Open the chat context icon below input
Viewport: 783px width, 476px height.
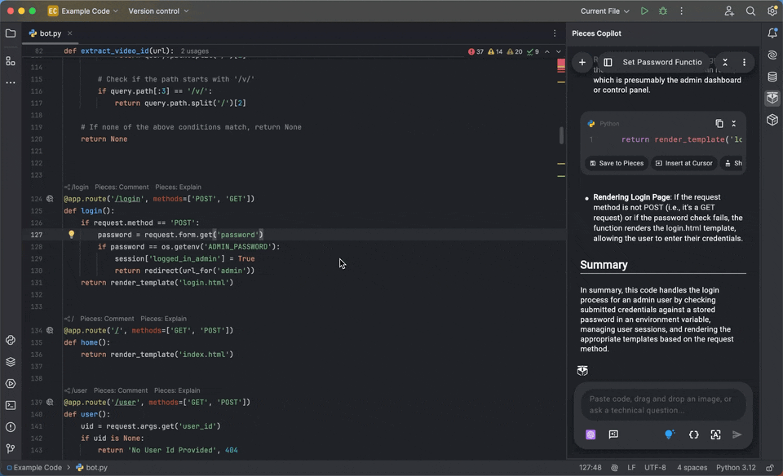[613, 434]
